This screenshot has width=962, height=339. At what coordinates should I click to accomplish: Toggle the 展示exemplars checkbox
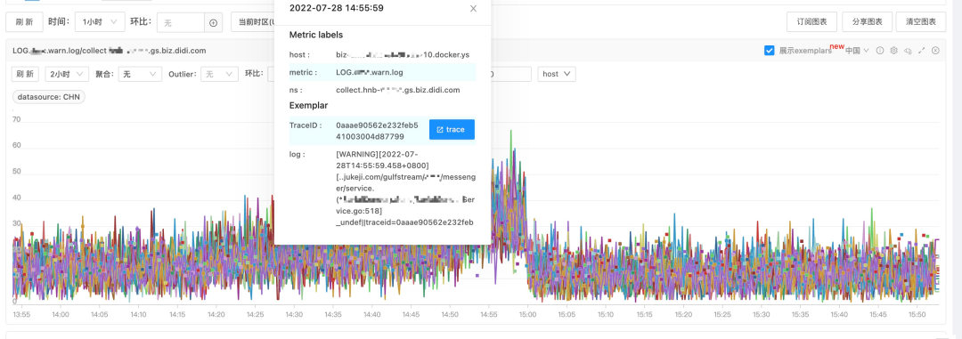(770, 51)
